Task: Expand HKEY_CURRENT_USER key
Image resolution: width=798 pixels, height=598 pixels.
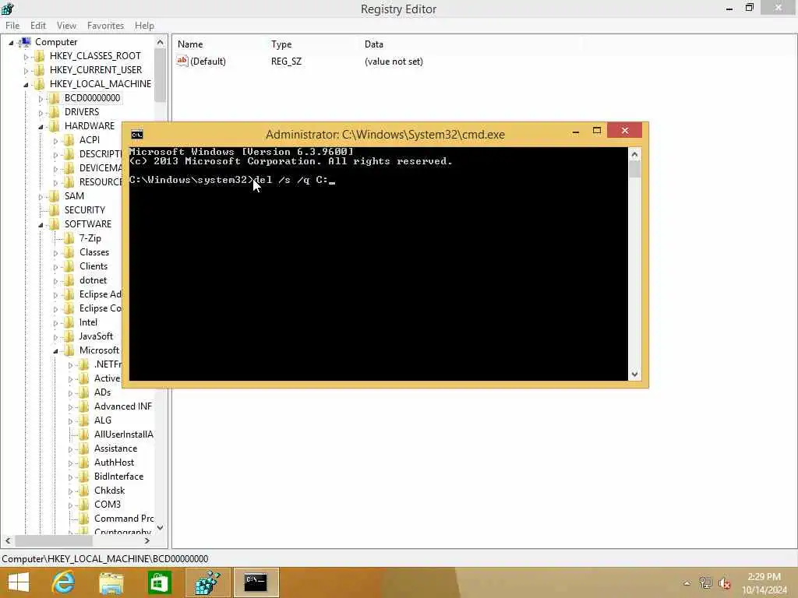Action: click(26, 70)
